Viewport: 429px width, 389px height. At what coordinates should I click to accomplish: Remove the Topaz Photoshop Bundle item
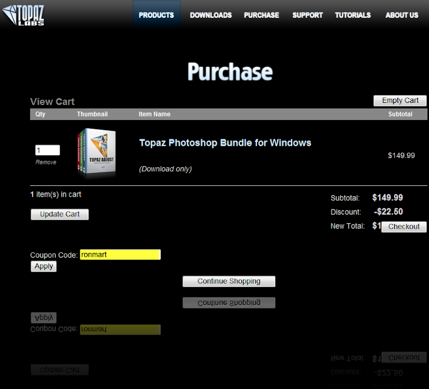click(46, 162)
